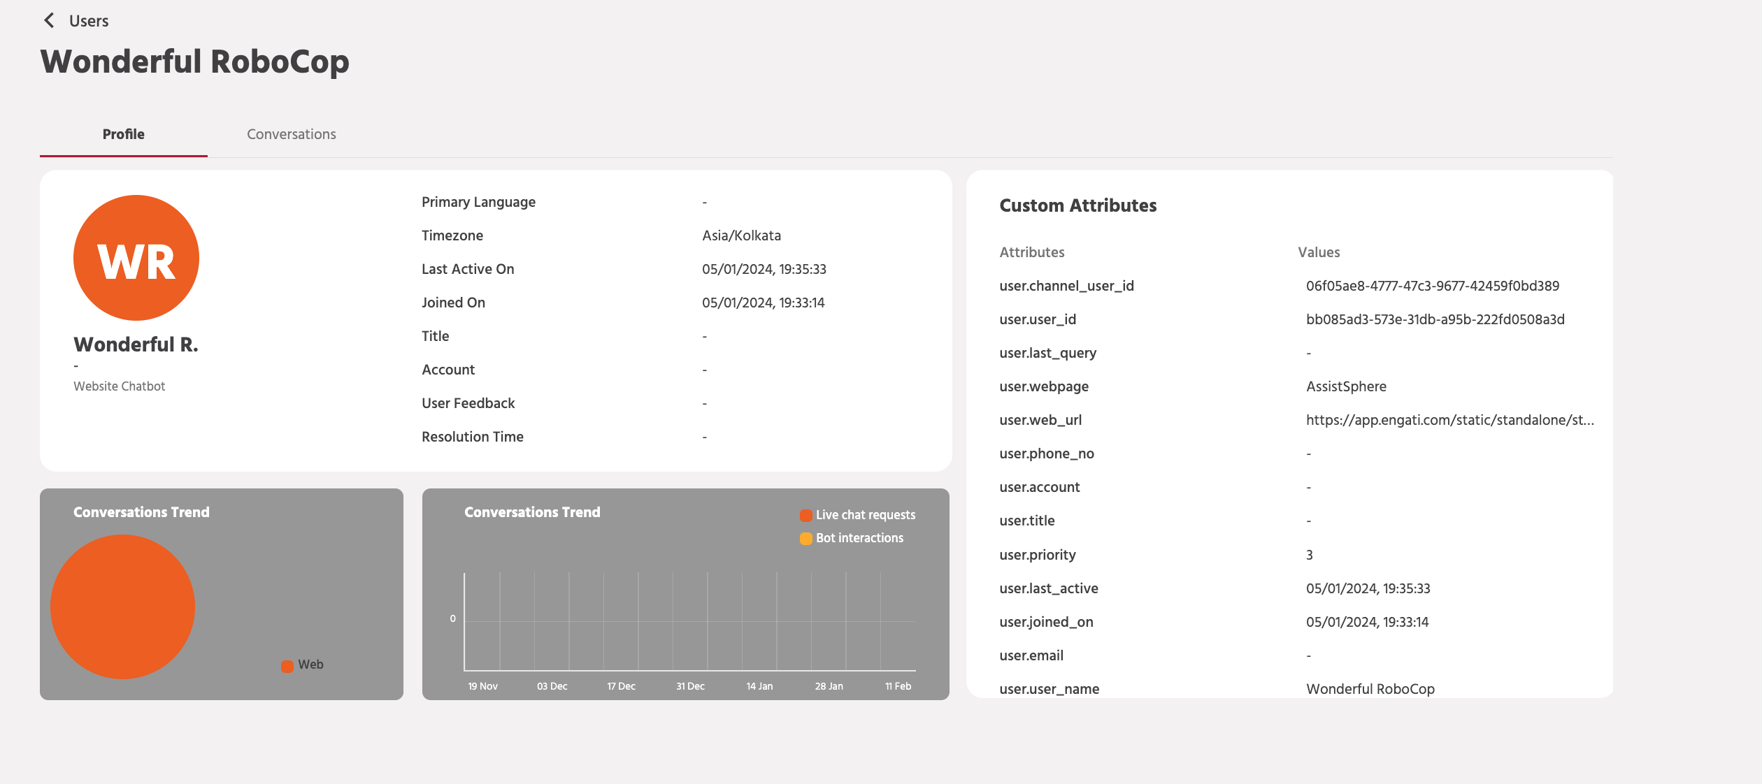The height and width of the screenshot is (784, 1762).
Task: Toggle the Web slice in the pie legend
Action: click(x=302, y=665)
